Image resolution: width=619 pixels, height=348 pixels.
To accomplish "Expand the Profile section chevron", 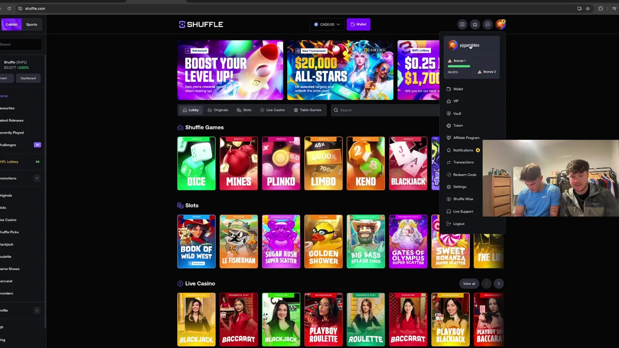I will pos(37,310).
